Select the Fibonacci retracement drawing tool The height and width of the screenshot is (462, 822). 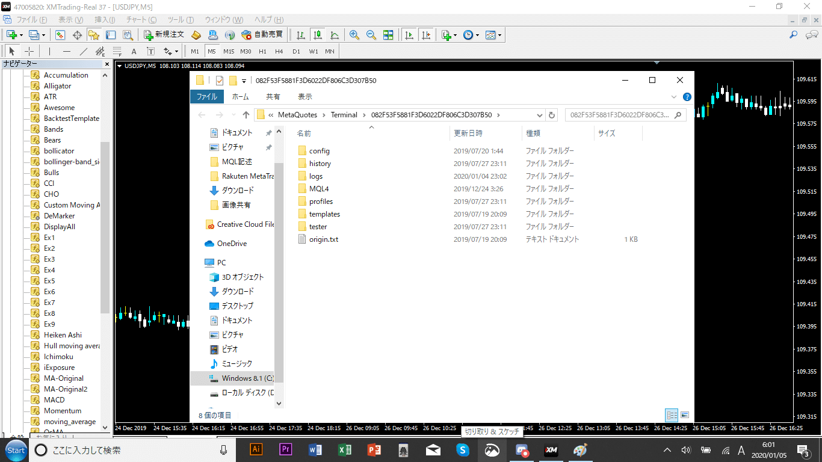point(117,51)
